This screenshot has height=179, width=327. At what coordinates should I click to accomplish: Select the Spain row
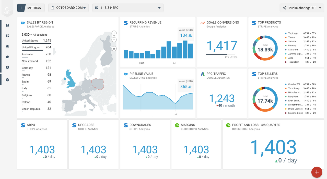[36, 82]
